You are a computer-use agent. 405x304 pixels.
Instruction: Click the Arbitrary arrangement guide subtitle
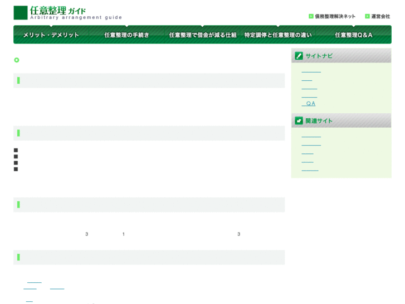(76, 17)
